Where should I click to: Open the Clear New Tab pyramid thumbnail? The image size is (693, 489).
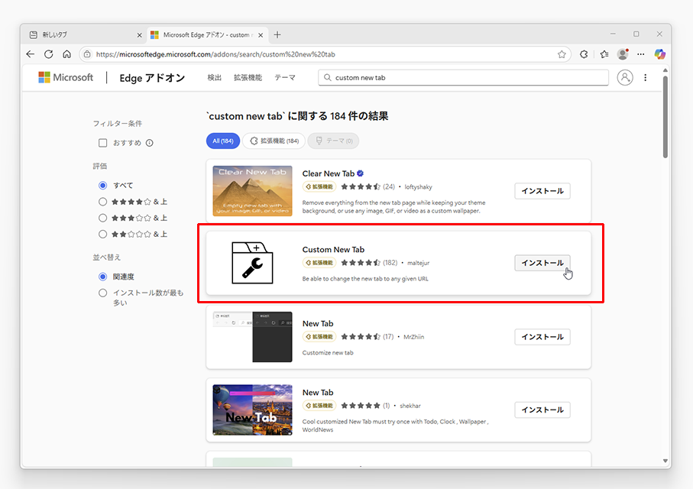point(252,191)
